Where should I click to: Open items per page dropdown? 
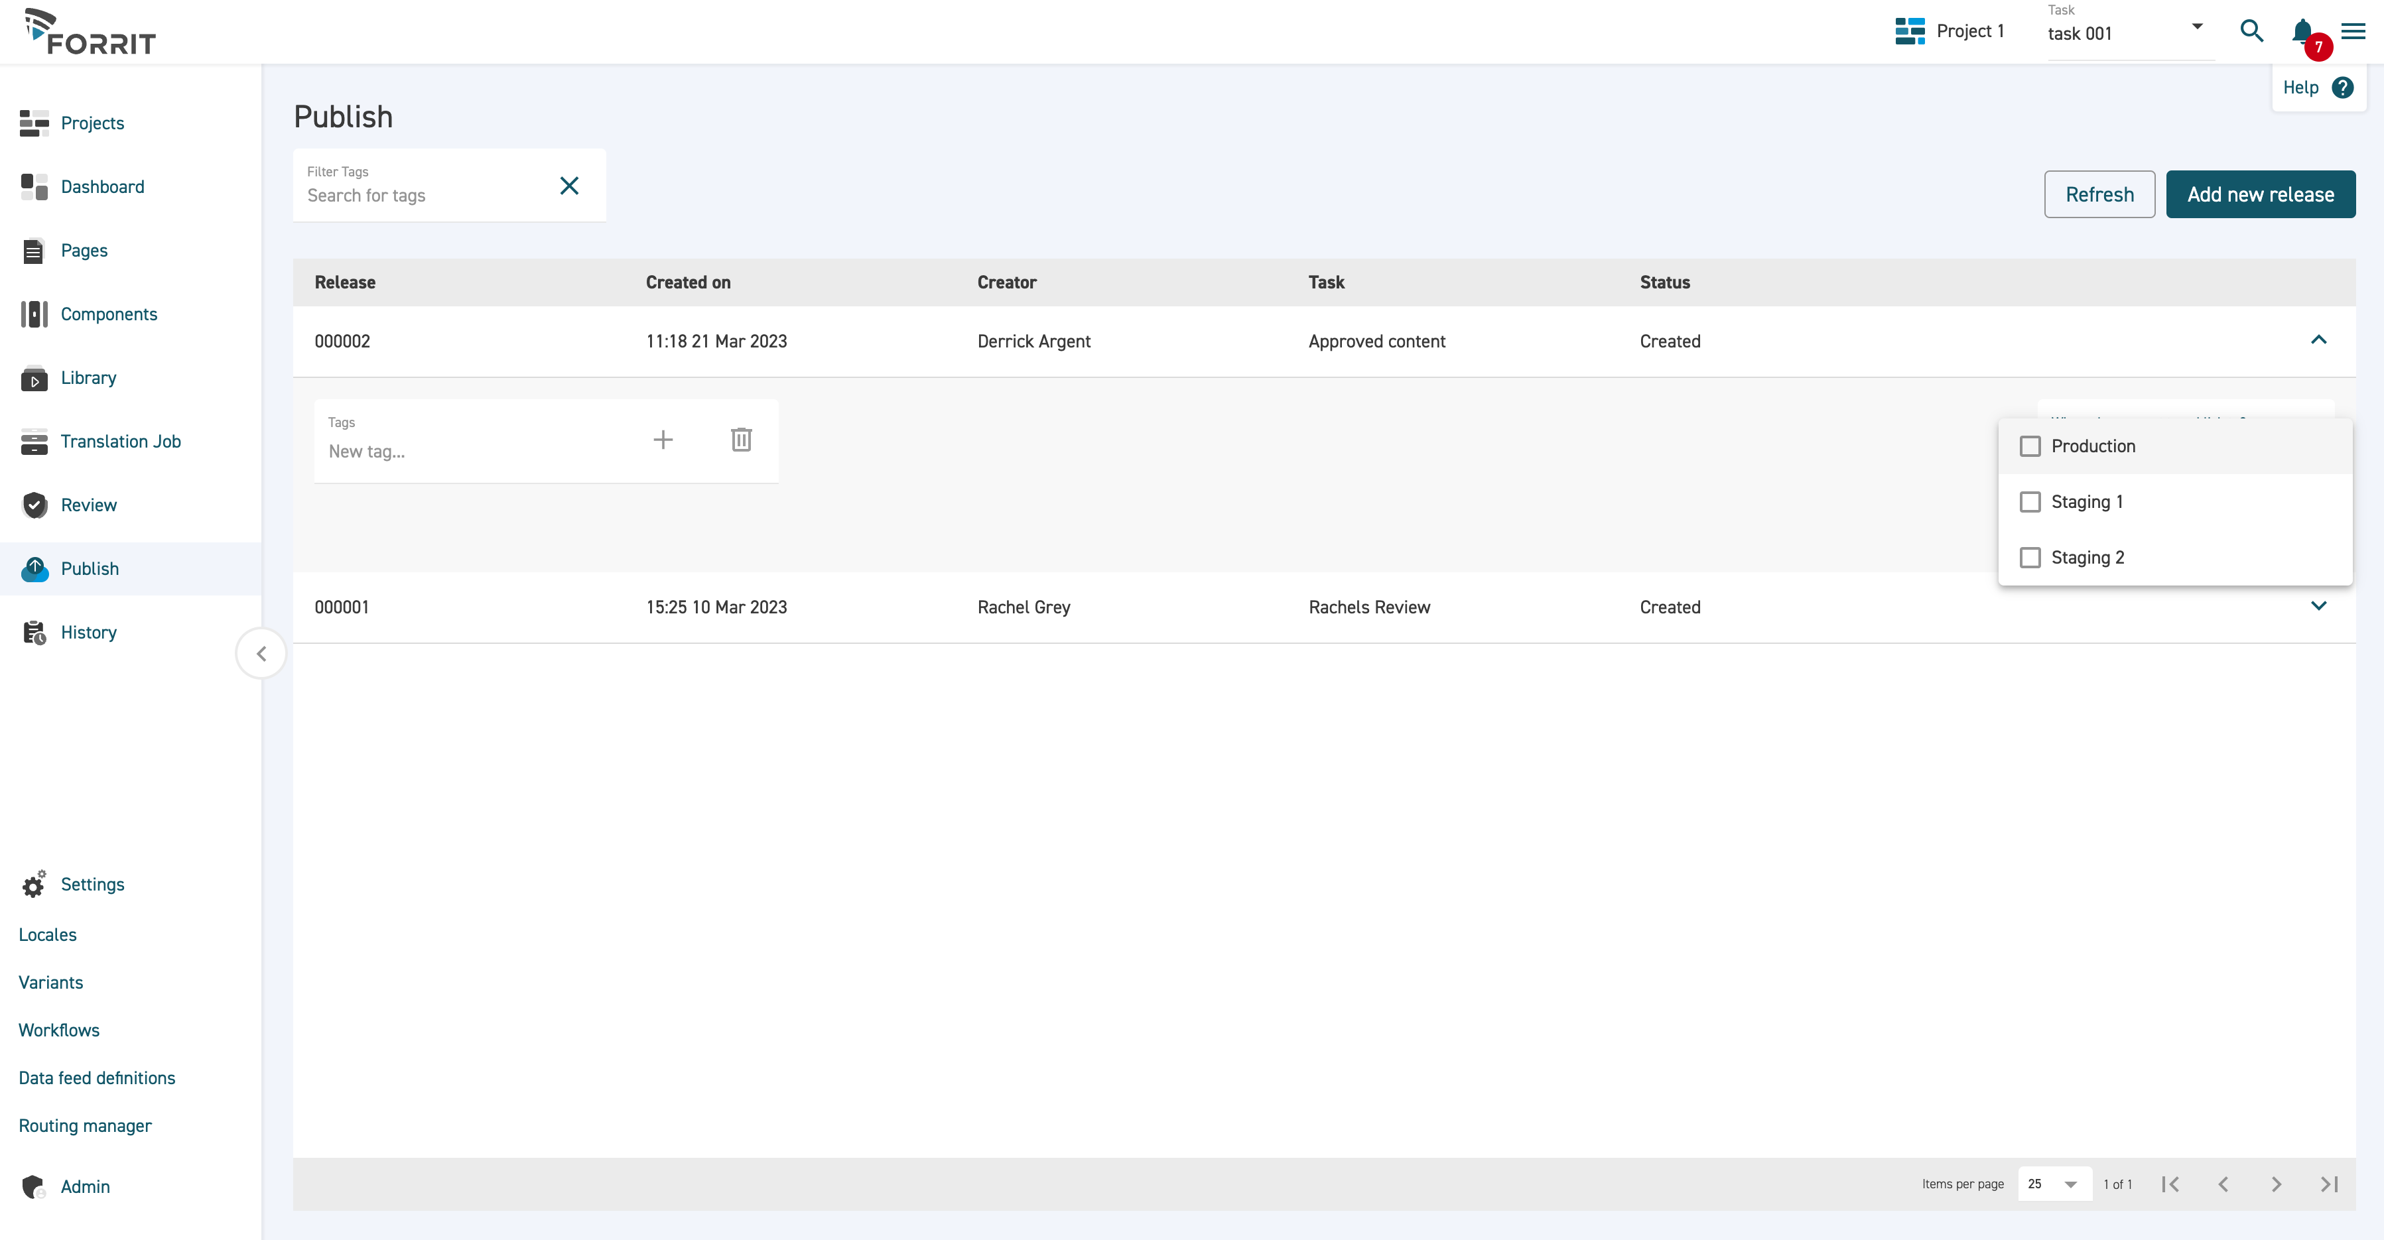tap(2054, 1184)
